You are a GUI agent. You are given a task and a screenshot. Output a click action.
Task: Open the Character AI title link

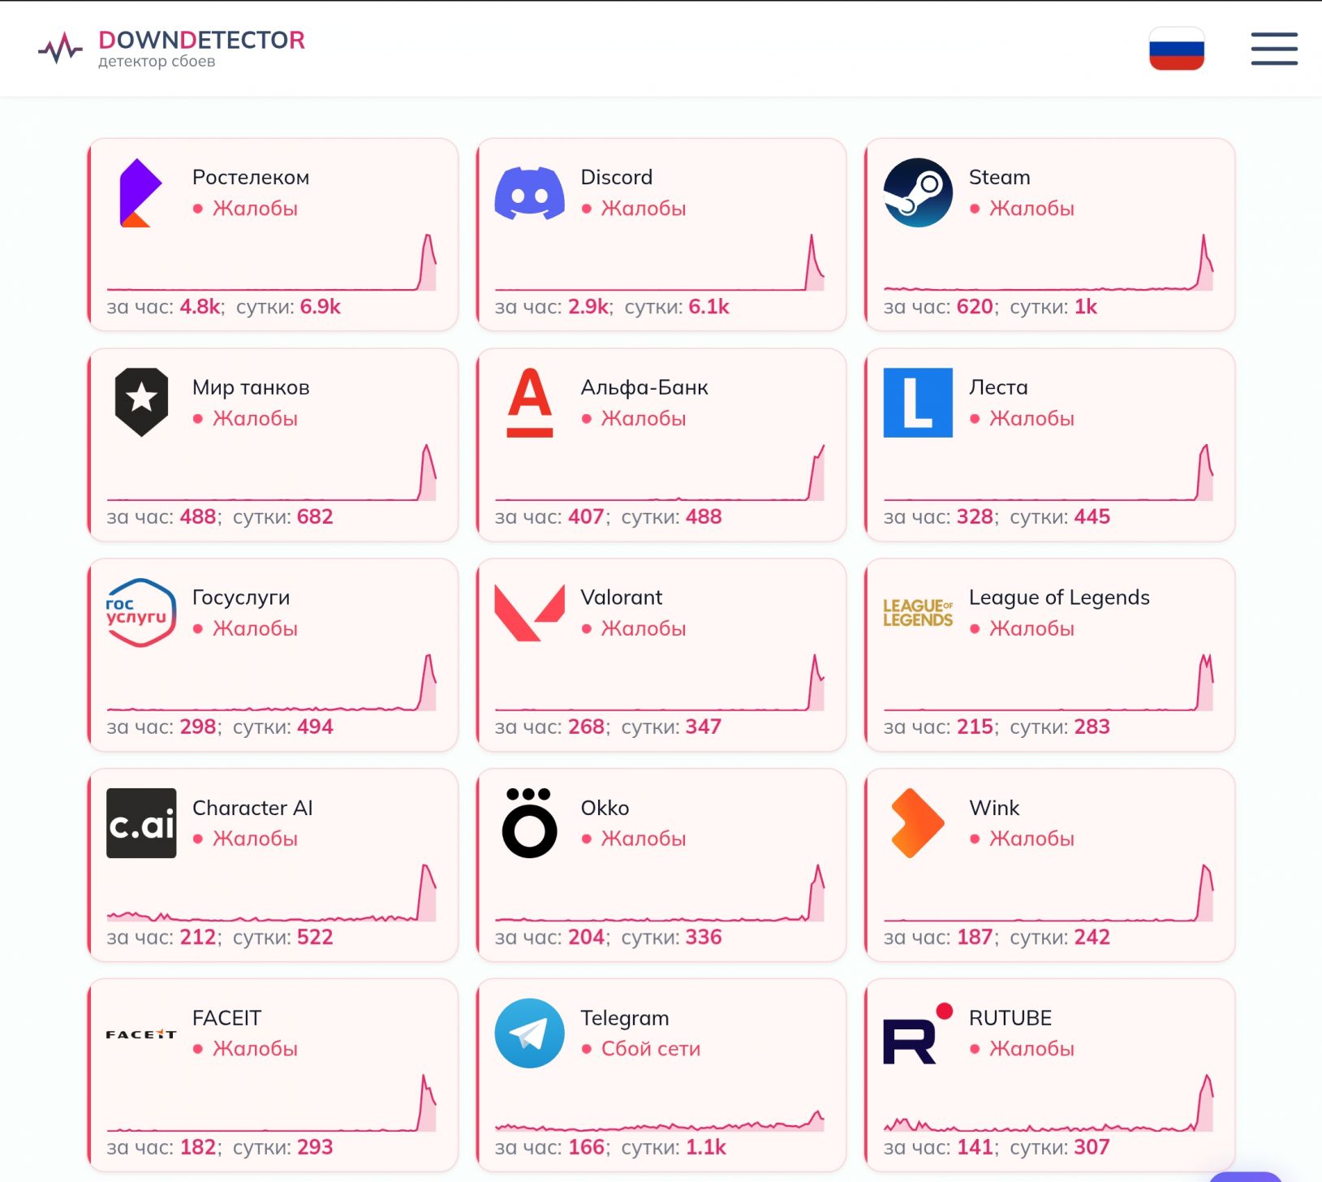252,808
